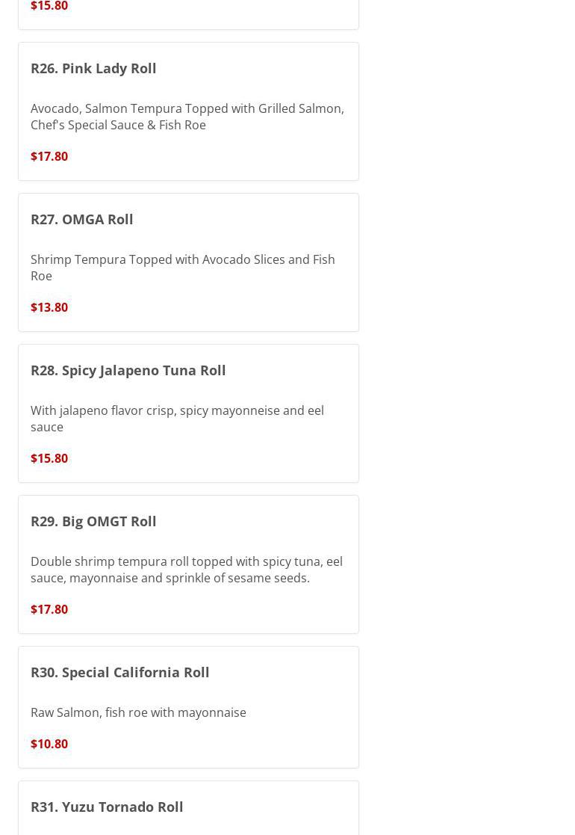Click 'Raw Salmon, fish roe with mayonnaise' text
The height and width of the screenshot is (835, 575).
138,712
